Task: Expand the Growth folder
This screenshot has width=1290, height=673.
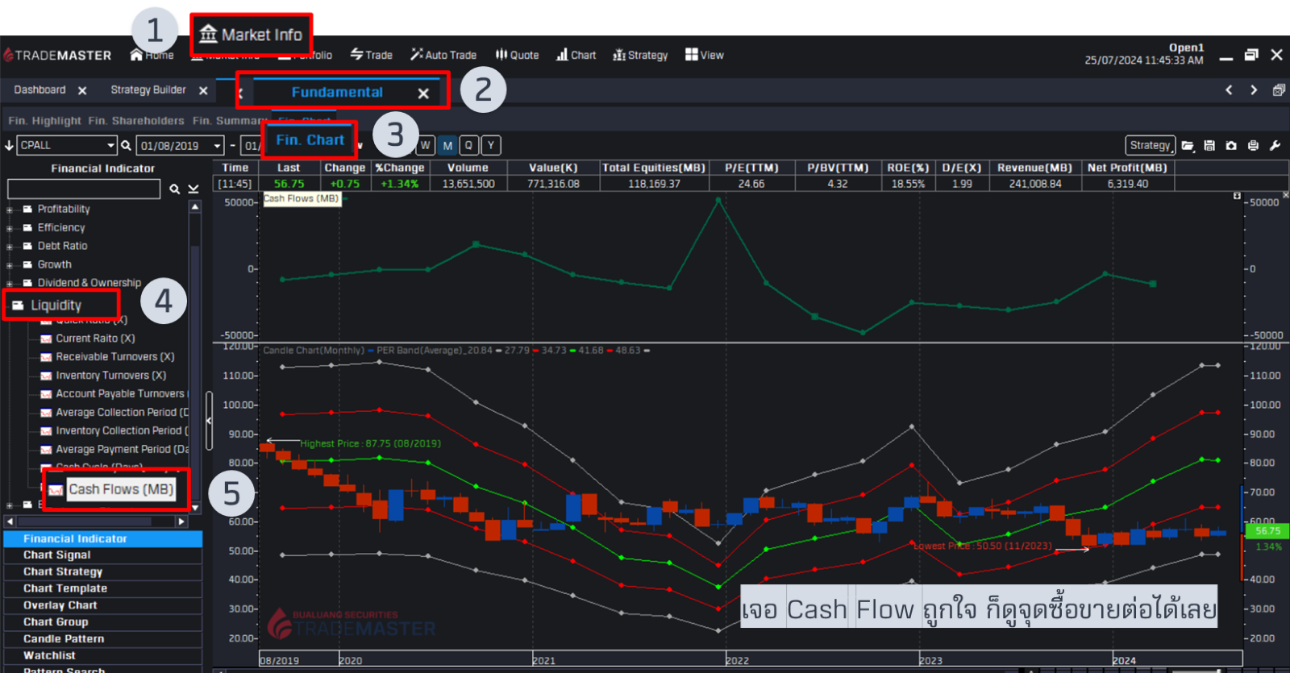Action: pos(10,265)
